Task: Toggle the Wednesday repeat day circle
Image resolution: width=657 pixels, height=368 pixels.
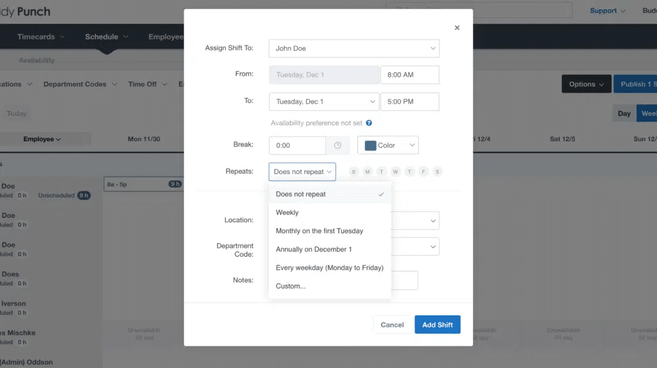Action: (395, 172)
